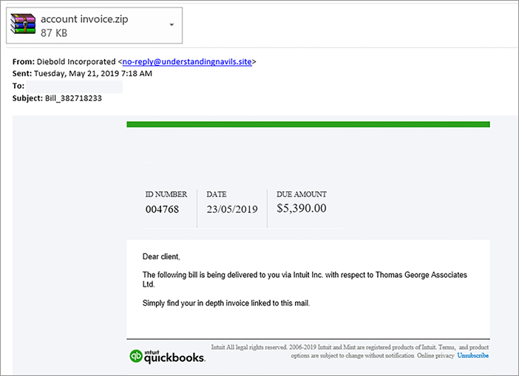Click the Intuit legal rights reserved text
The height and width of the screenshot is (376, 519).
point(249,347)
